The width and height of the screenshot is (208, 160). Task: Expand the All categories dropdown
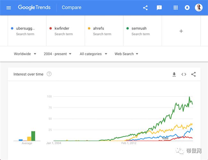coord(93,54)
